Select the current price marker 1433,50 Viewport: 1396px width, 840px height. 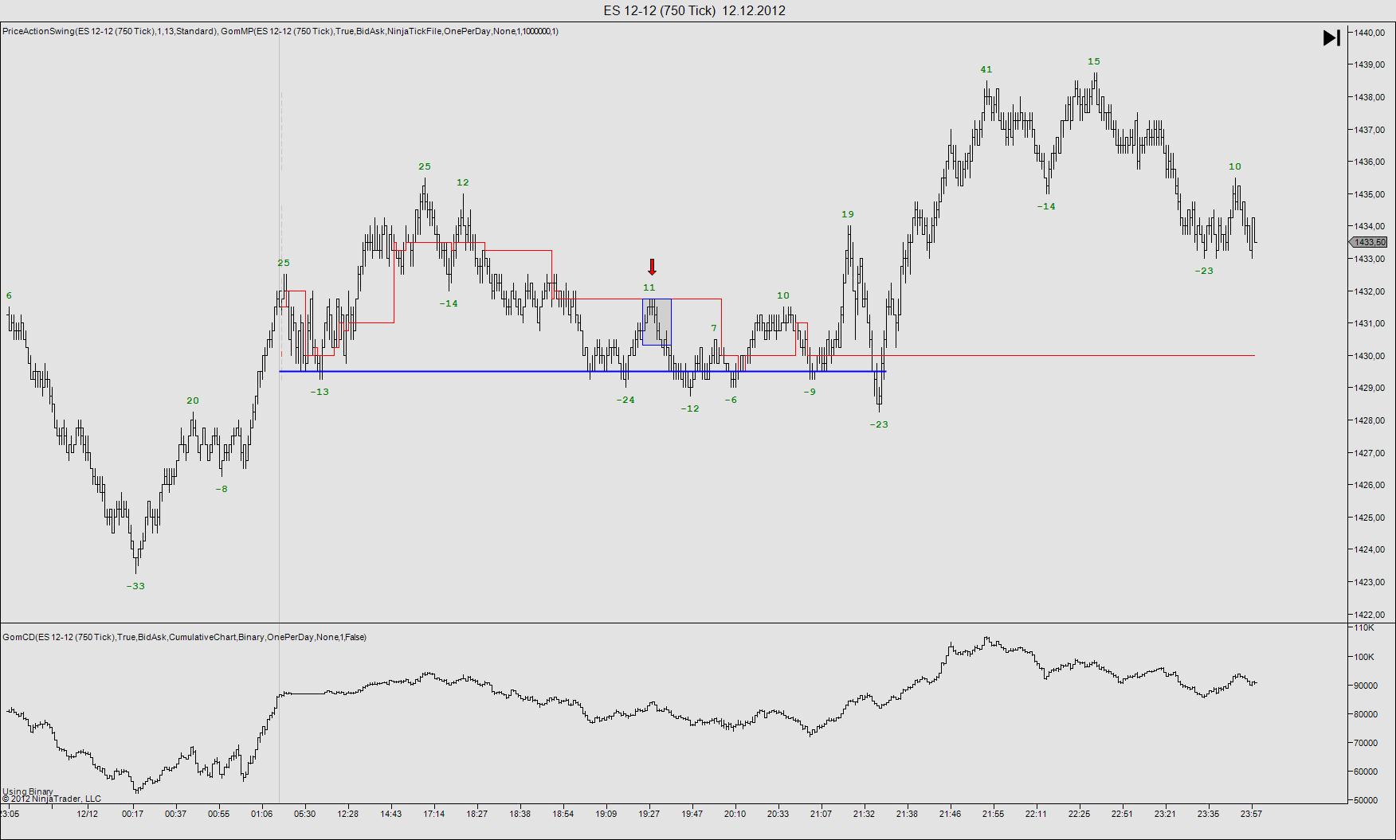coord(1367,242)
